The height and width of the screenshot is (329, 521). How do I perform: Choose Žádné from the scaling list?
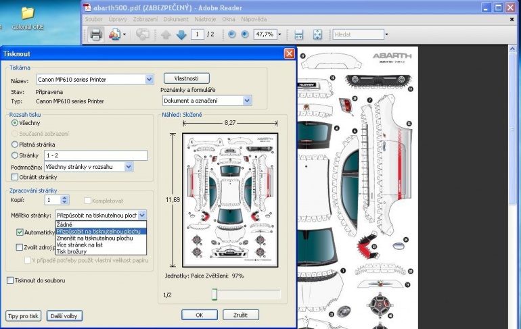coord(101,224)
